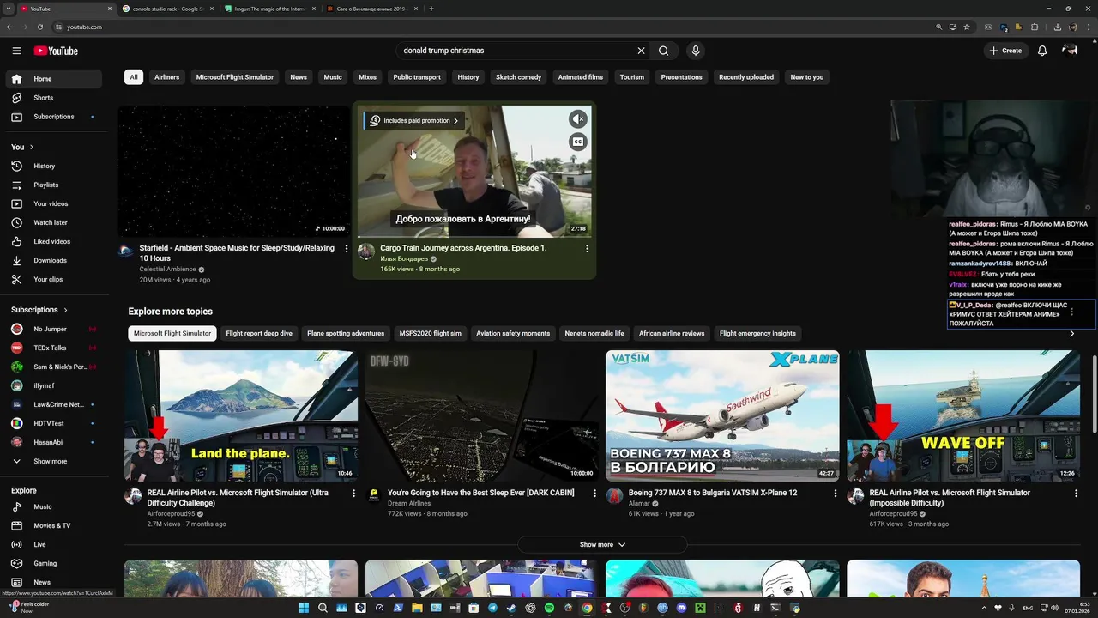The height and width of the screenshot is (618, 1098).
Task: Select the All filter chip
Action: point(134,77)
